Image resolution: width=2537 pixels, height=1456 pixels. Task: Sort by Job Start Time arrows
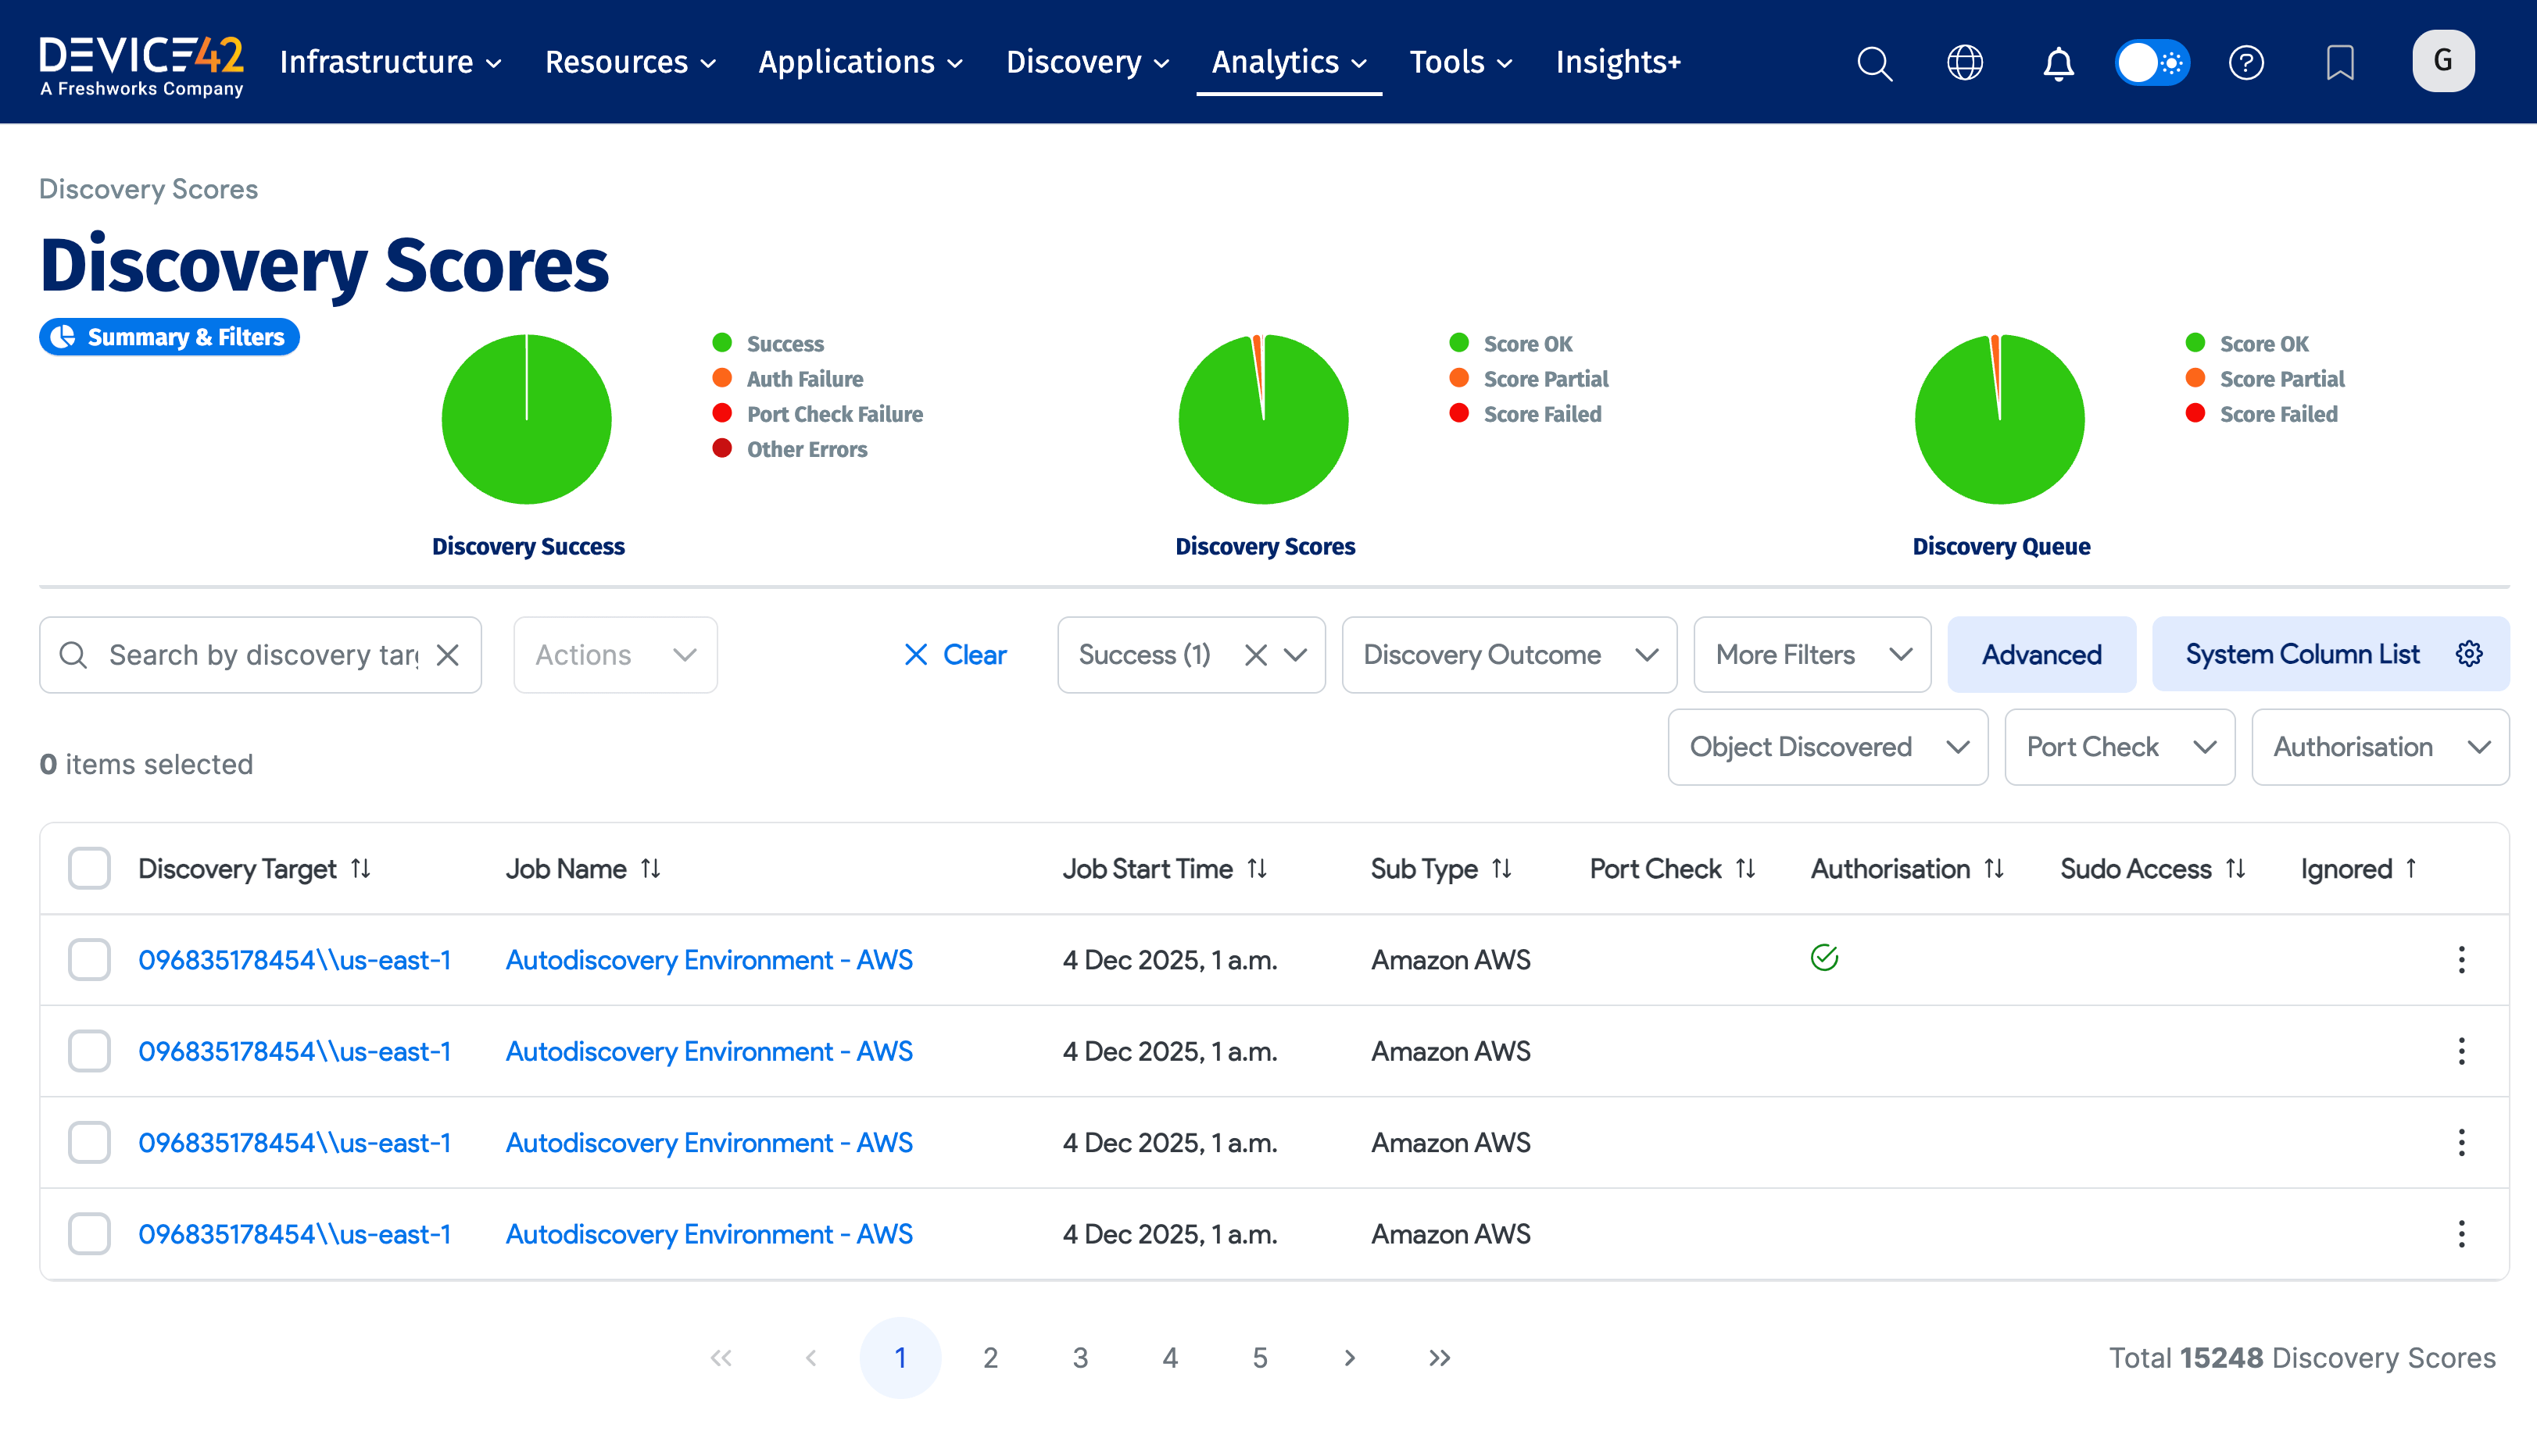pyautogui.click(x=1258, y=869)
